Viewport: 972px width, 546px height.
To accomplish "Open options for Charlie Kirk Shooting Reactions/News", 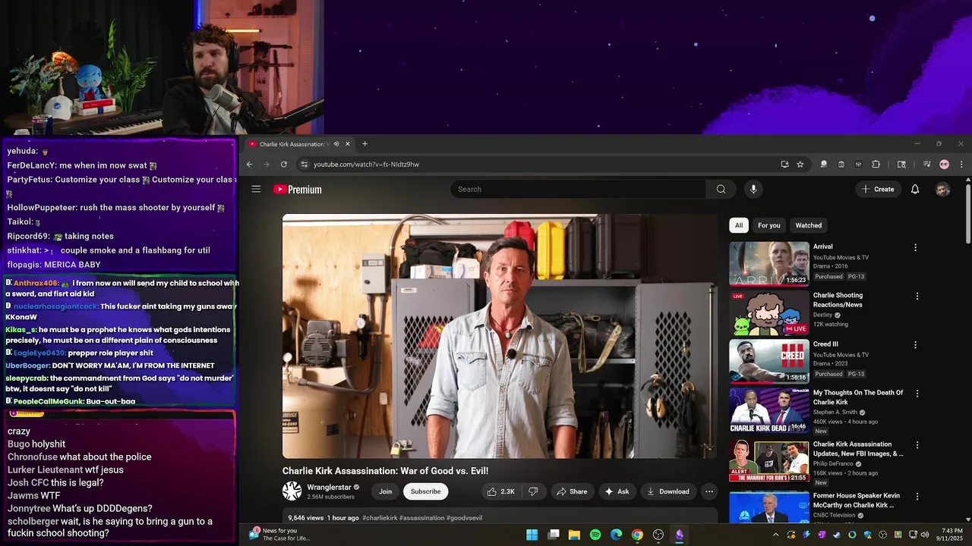I will (917, 296).
